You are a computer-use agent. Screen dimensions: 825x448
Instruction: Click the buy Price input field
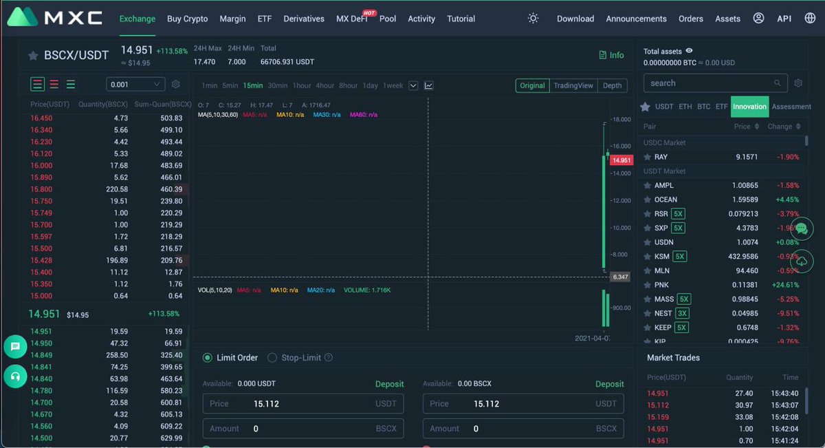(x=303, y=404)
